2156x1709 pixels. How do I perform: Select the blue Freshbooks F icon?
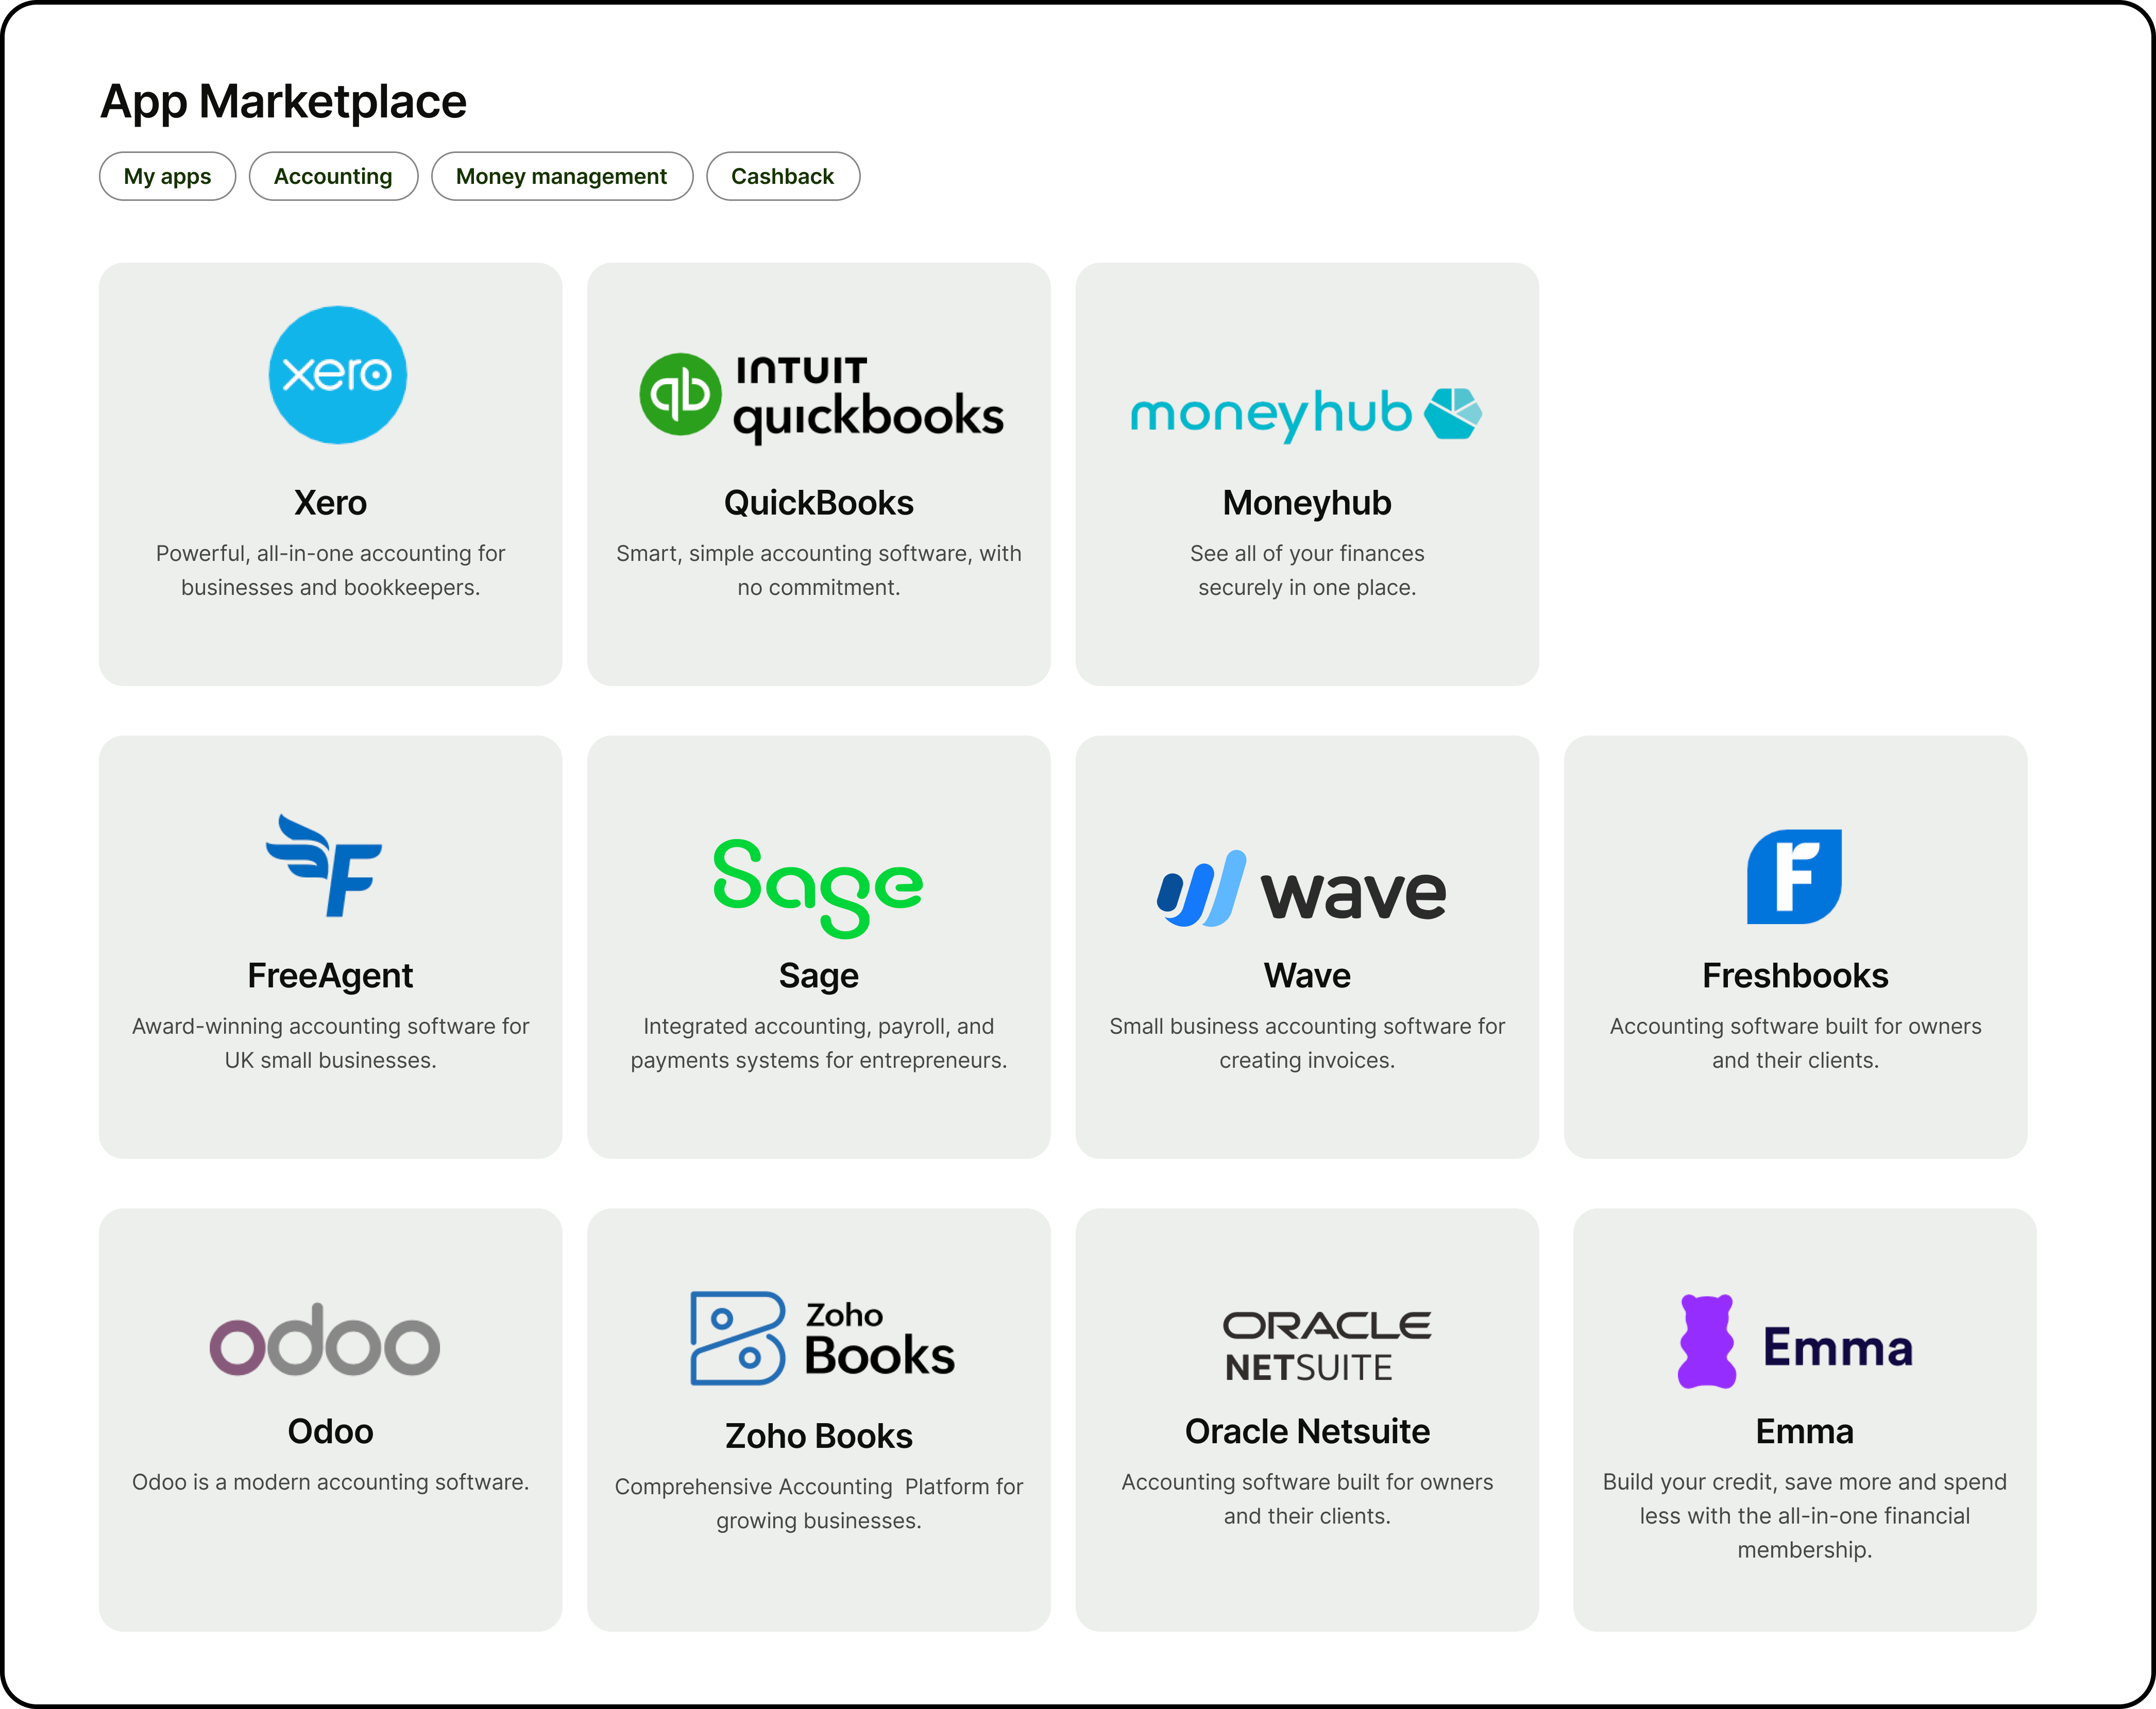point(1793,876)
